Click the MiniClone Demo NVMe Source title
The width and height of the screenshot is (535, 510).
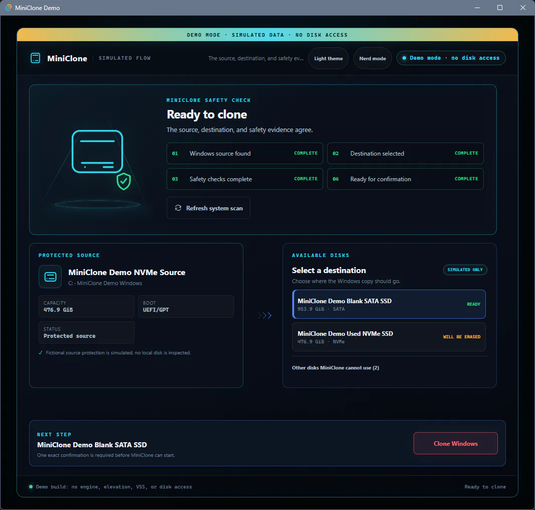click(x=126, y=273)
